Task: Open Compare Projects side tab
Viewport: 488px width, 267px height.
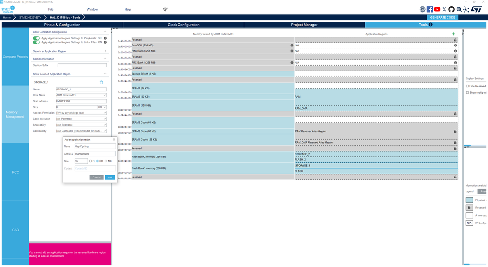Action: click(15, 57)
